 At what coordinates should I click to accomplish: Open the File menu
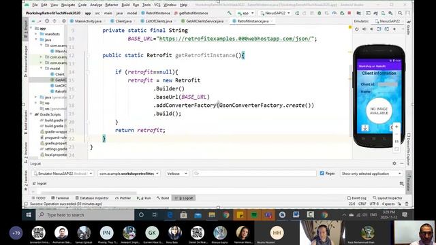coord(35,5)
